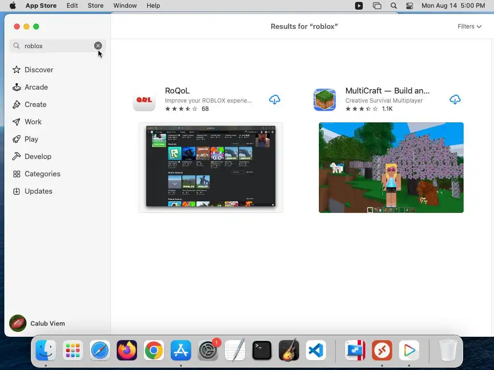Open the Store menu

pos(96,6)
